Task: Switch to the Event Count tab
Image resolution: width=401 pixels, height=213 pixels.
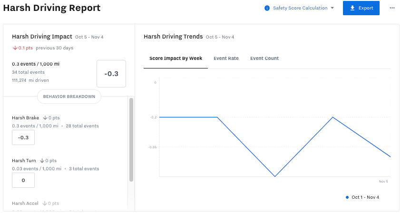Action: pos(264,58)
